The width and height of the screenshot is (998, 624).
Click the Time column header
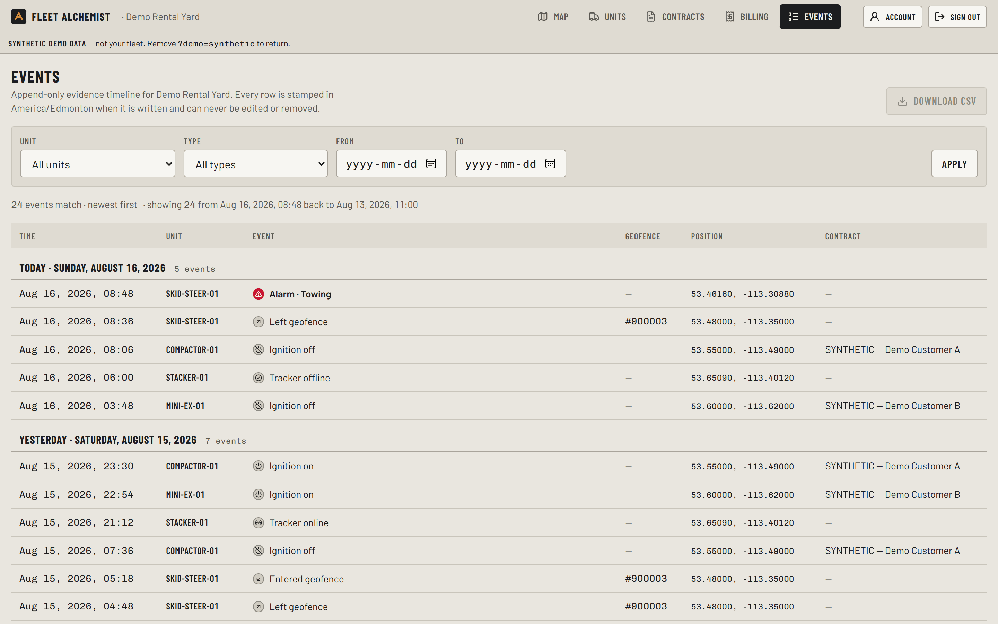click(27, 236)
